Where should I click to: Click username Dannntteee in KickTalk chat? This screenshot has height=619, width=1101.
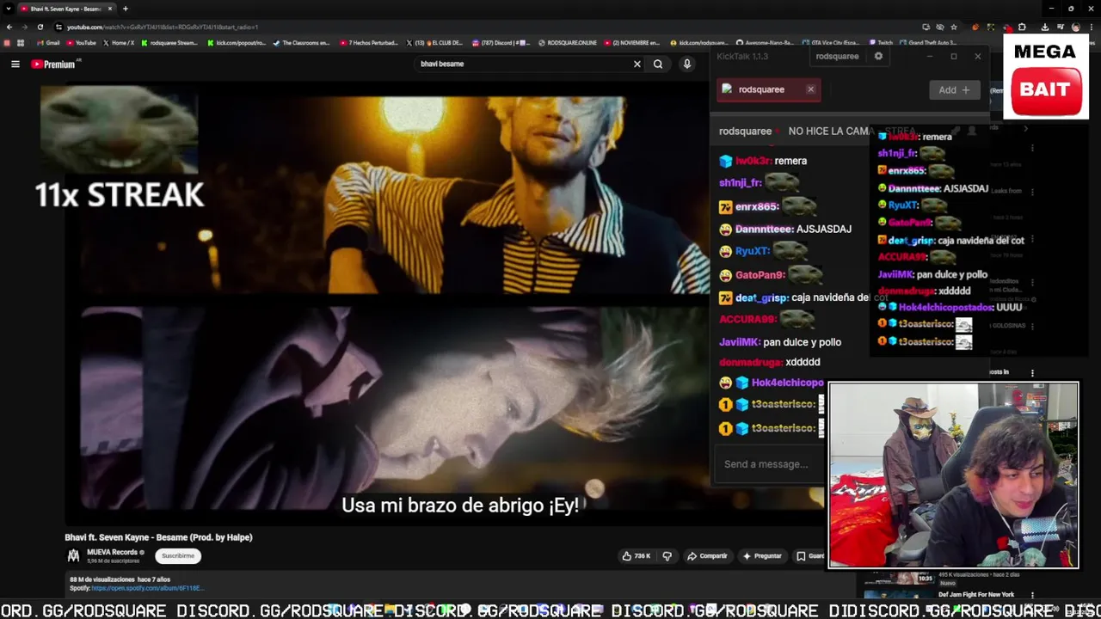tap(764, 229)
